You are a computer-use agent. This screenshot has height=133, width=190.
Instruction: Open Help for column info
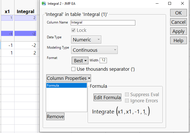[178, 41]
